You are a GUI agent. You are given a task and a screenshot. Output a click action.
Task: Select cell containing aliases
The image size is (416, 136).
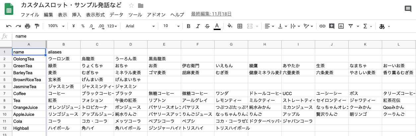click(x=63, y=52)
